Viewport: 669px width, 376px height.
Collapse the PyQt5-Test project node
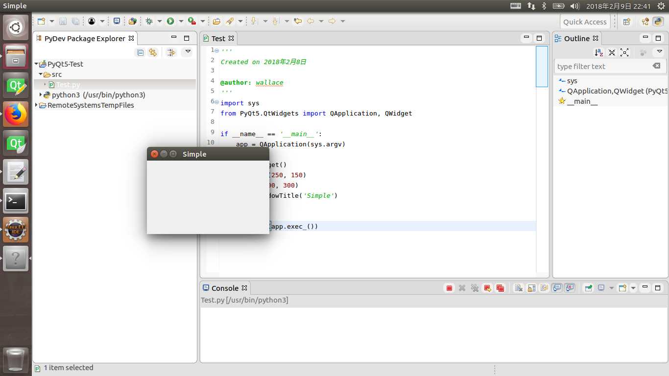[36, 64]
